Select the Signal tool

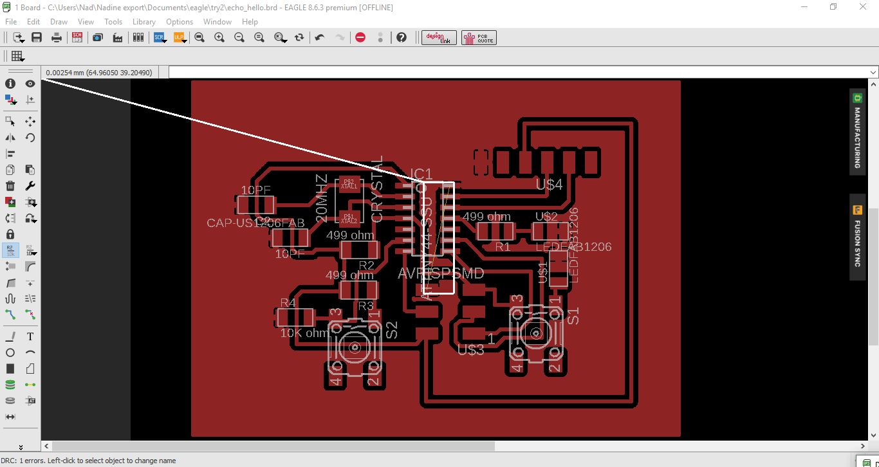coord(30,385)
